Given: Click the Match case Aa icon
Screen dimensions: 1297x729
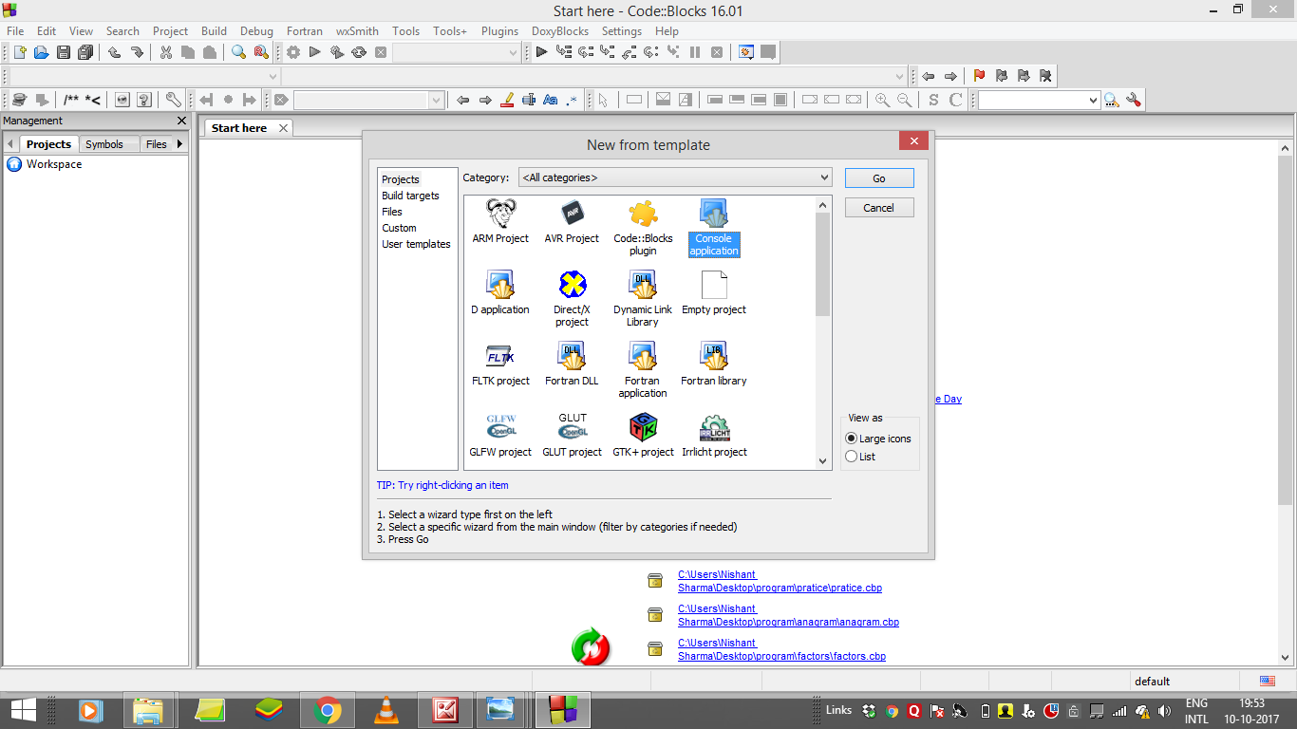Looking at the screenshot, I should point(550,100).
